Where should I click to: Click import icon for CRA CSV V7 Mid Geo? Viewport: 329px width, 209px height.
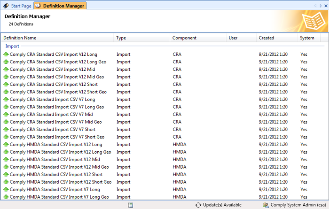tap(6, 122)
